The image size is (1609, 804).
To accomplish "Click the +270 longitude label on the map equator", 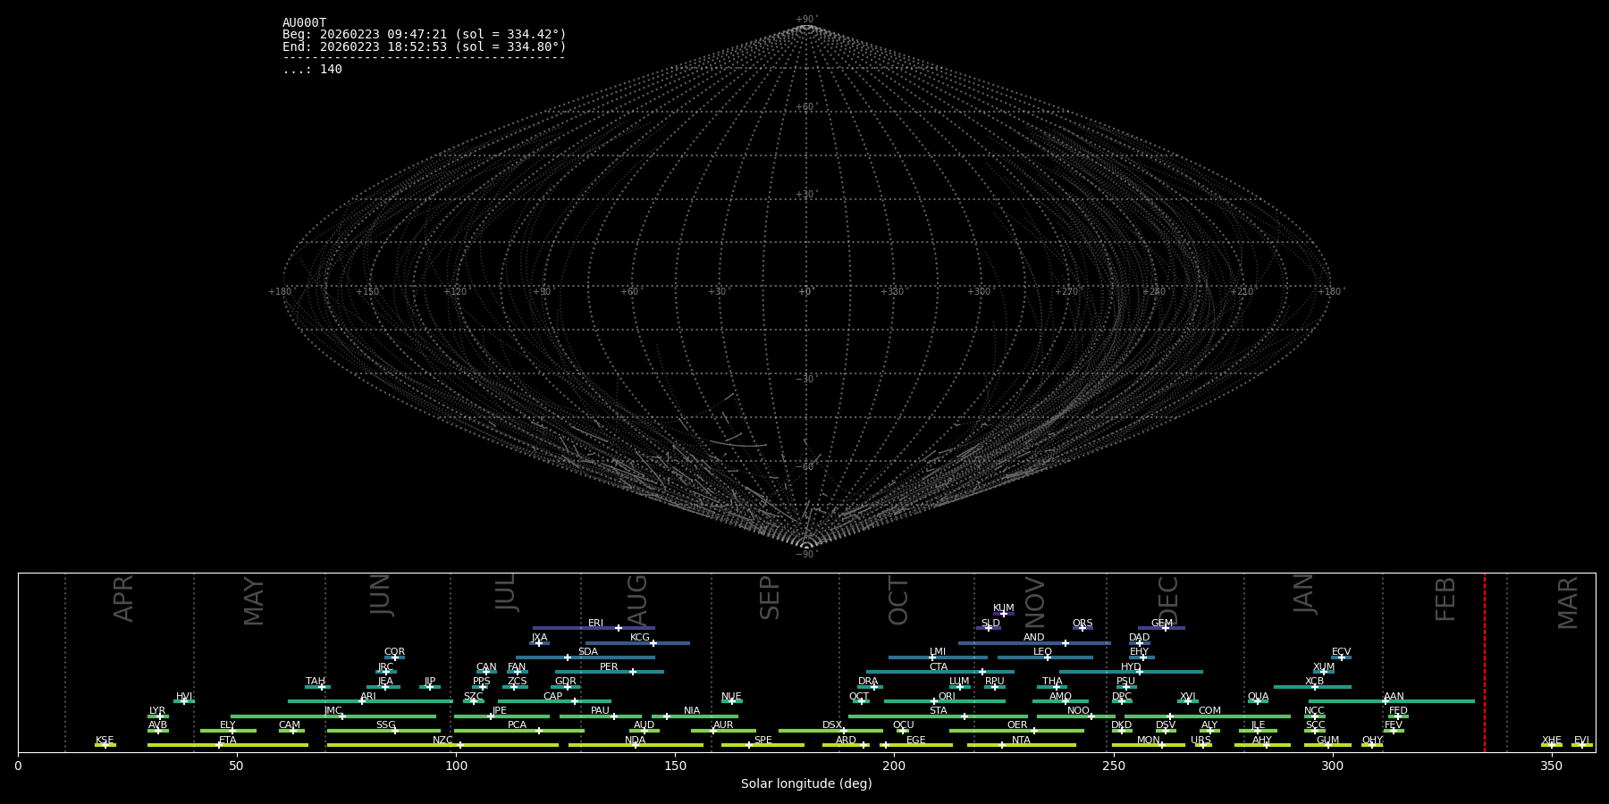I will (1066, 291).
